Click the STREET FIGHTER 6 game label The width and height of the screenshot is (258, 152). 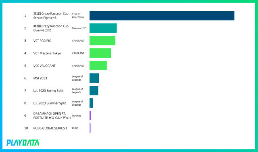(78, 16)
